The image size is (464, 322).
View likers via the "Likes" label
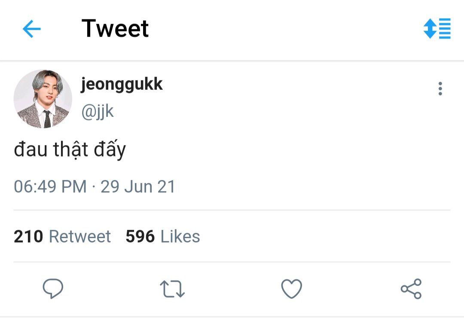[180, 236]
